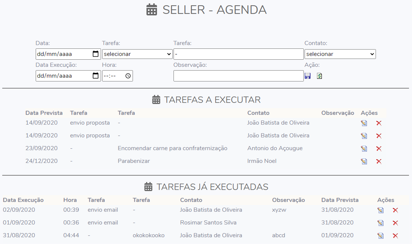Screen dimensions: 412x244
Task: Open the clock picker in the Hora field
Action: pos(128,76)
